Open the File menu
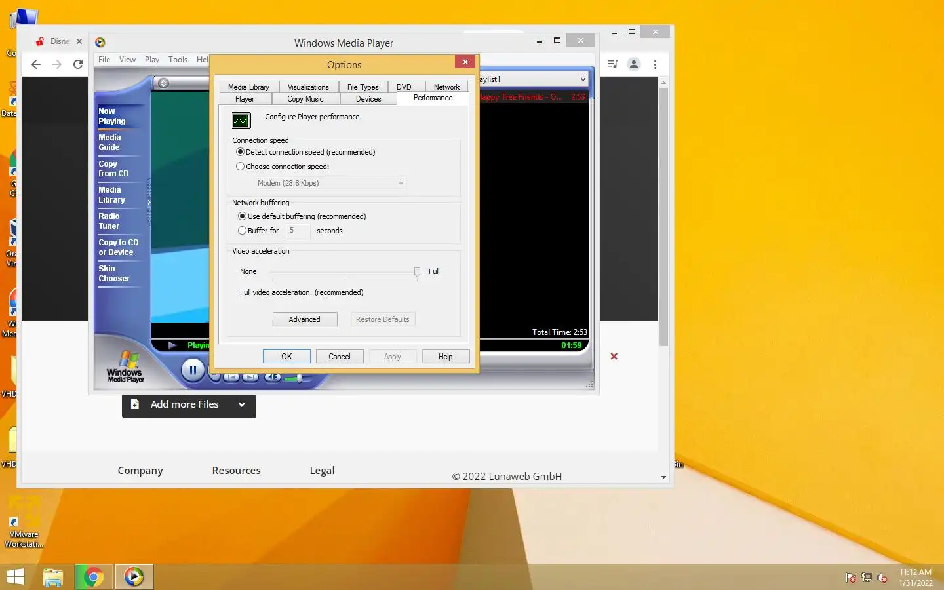Screen dimensions: 944x590 point(104,60)
